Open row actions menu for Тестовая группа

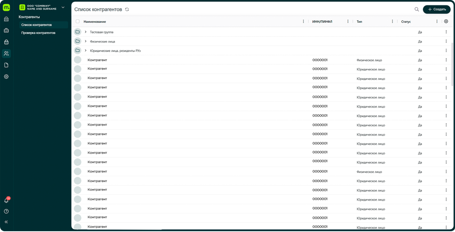[x=446, y=32]
